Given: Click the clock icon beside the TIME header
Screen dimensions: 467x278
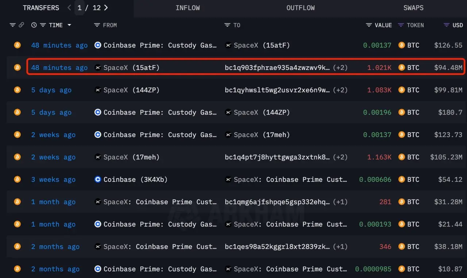Looking at the screenshot, I should 34,25.
